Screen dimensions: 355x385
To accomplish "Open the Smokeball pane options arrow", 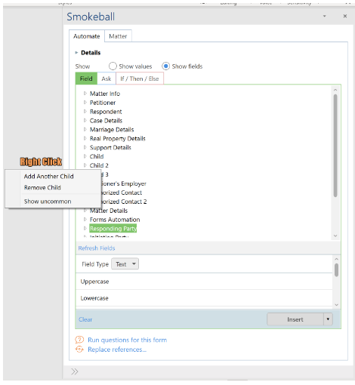I will [325, 16].
